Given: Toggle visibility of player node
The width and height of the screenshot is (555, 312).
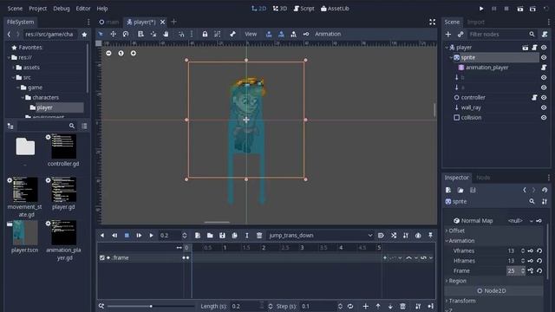Looking at the screenshot, I should [544, 47].
